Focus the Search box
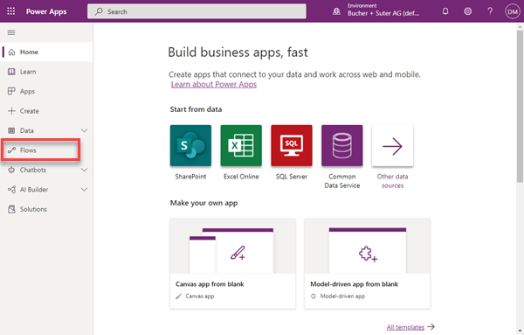Screen dimensions: 524x335 pyautogui.click(x=196, y=11)
